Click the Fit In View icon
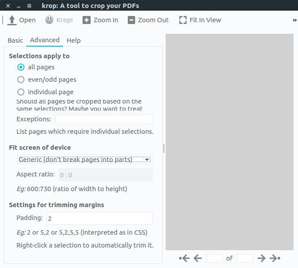This screenshot has height=268, width=298. 183,20
